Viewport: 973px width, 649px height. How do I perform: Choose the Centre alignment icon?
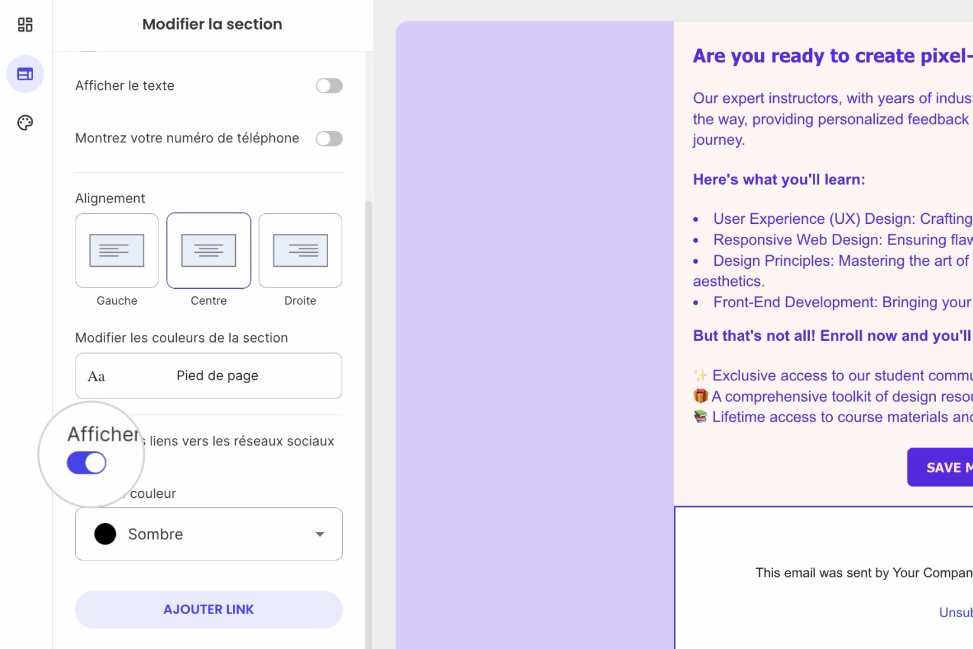click(x=209, y=250)
